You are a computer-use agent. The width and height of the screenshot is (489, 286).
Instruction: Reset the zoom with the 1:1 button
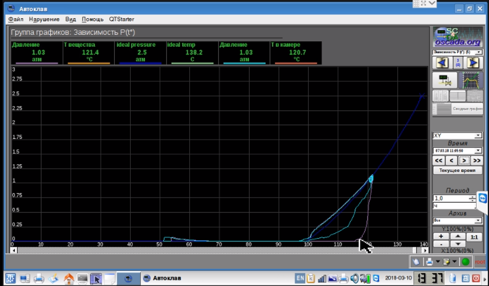474,237
